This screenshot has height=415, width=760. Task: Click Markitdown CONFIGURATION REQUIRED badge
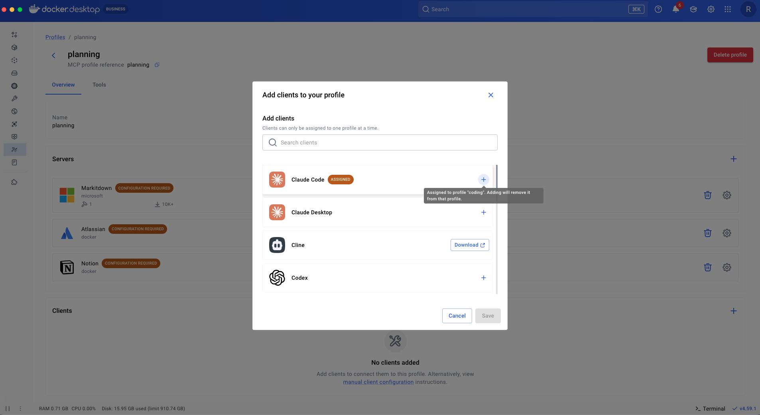[144, 188]
